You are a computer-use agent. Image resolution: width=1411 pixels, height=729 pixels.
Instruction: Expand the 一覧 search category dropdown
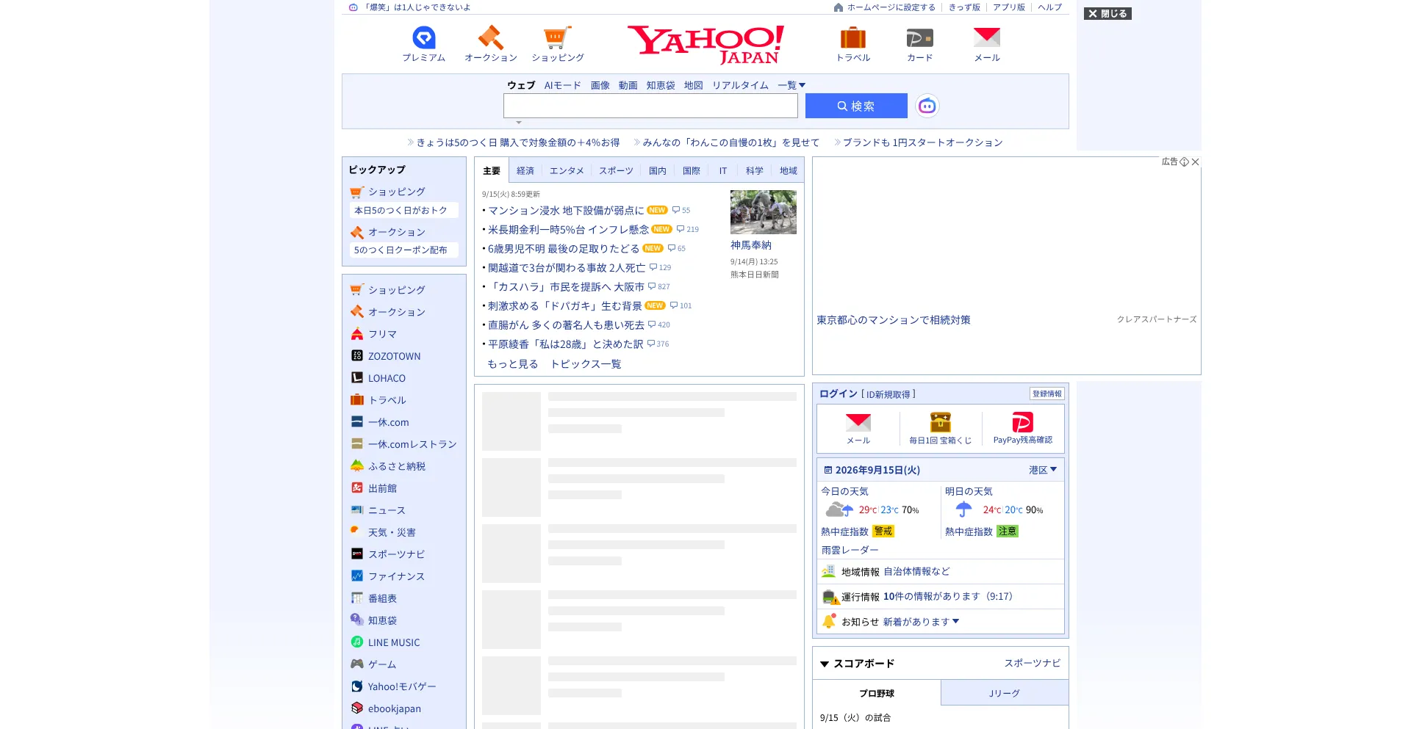click(792, 85)
